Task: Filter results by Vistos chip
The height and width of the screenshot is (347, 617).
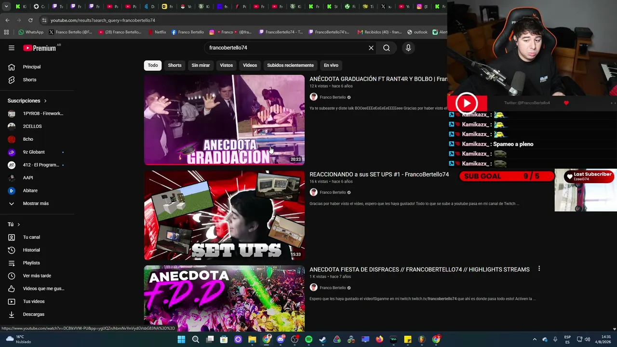Action: click(x=226, y=65)
